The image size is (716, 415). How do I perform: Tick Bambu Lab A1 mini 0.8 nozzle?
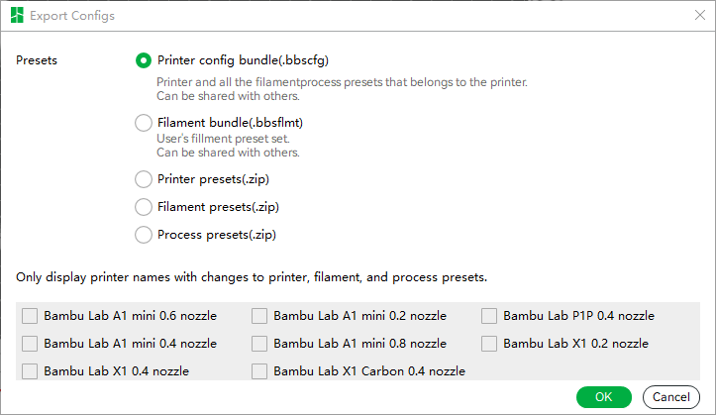259,344
